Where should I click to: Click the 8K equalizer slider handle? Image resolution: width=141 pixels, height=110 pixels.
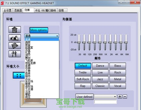coord(121,42)
